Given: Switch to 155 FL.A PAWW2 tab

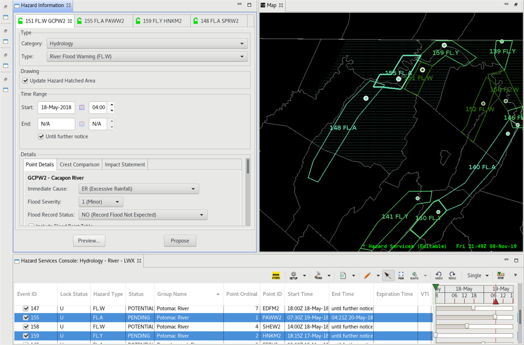Looking at the screenshot, I should [x=104, y=21].
